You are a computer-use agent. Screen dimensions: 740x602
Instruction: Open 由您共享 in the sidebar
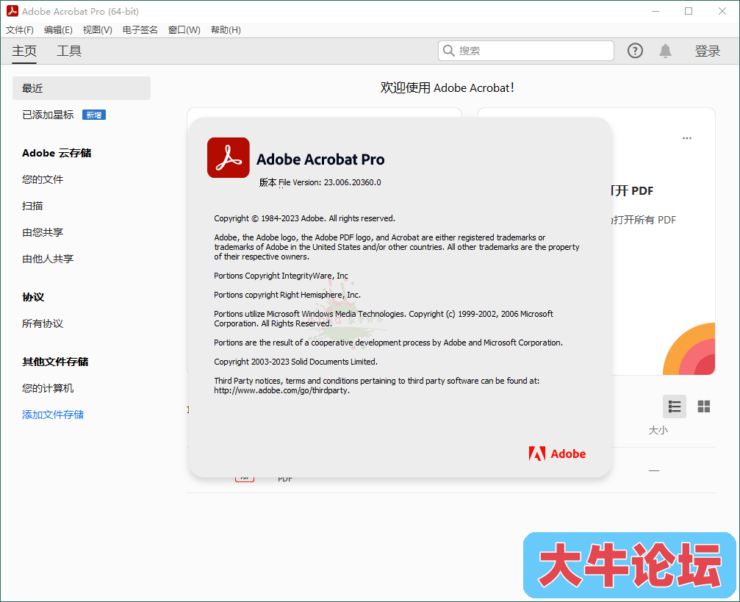(x=43, y=232)
